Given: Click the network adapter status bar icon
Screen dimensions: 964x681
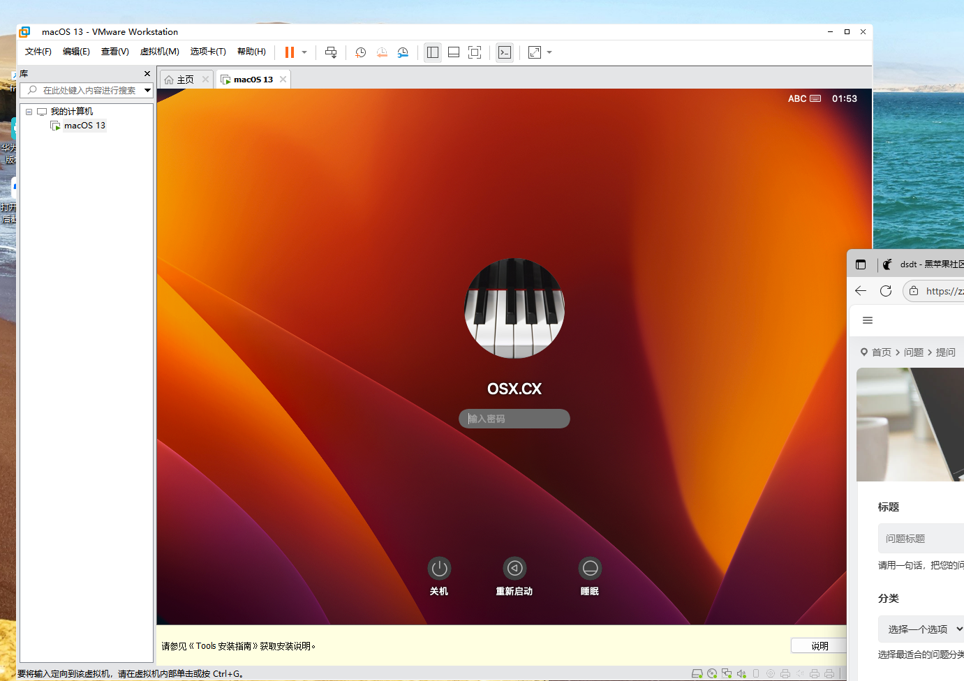Looking at the screenshot, I should pos(727,673).
